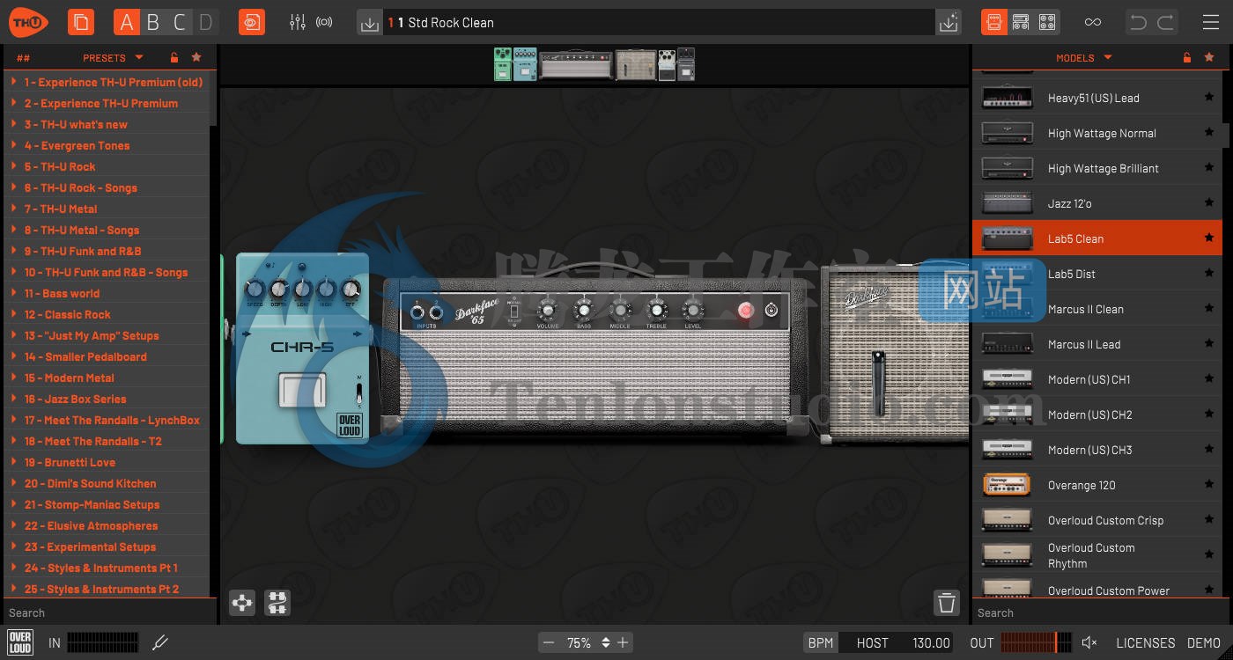Click the Overloud Custom Crisp amp thumbnail

[1007, 520]
